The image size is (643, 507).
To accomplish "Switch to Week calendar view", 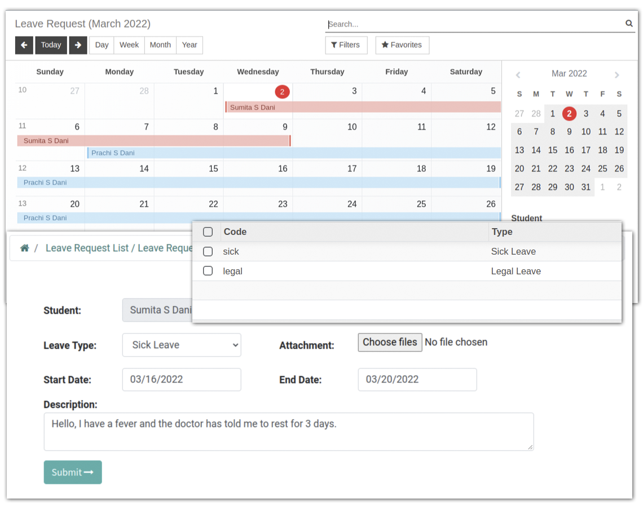I will [129, 45].
